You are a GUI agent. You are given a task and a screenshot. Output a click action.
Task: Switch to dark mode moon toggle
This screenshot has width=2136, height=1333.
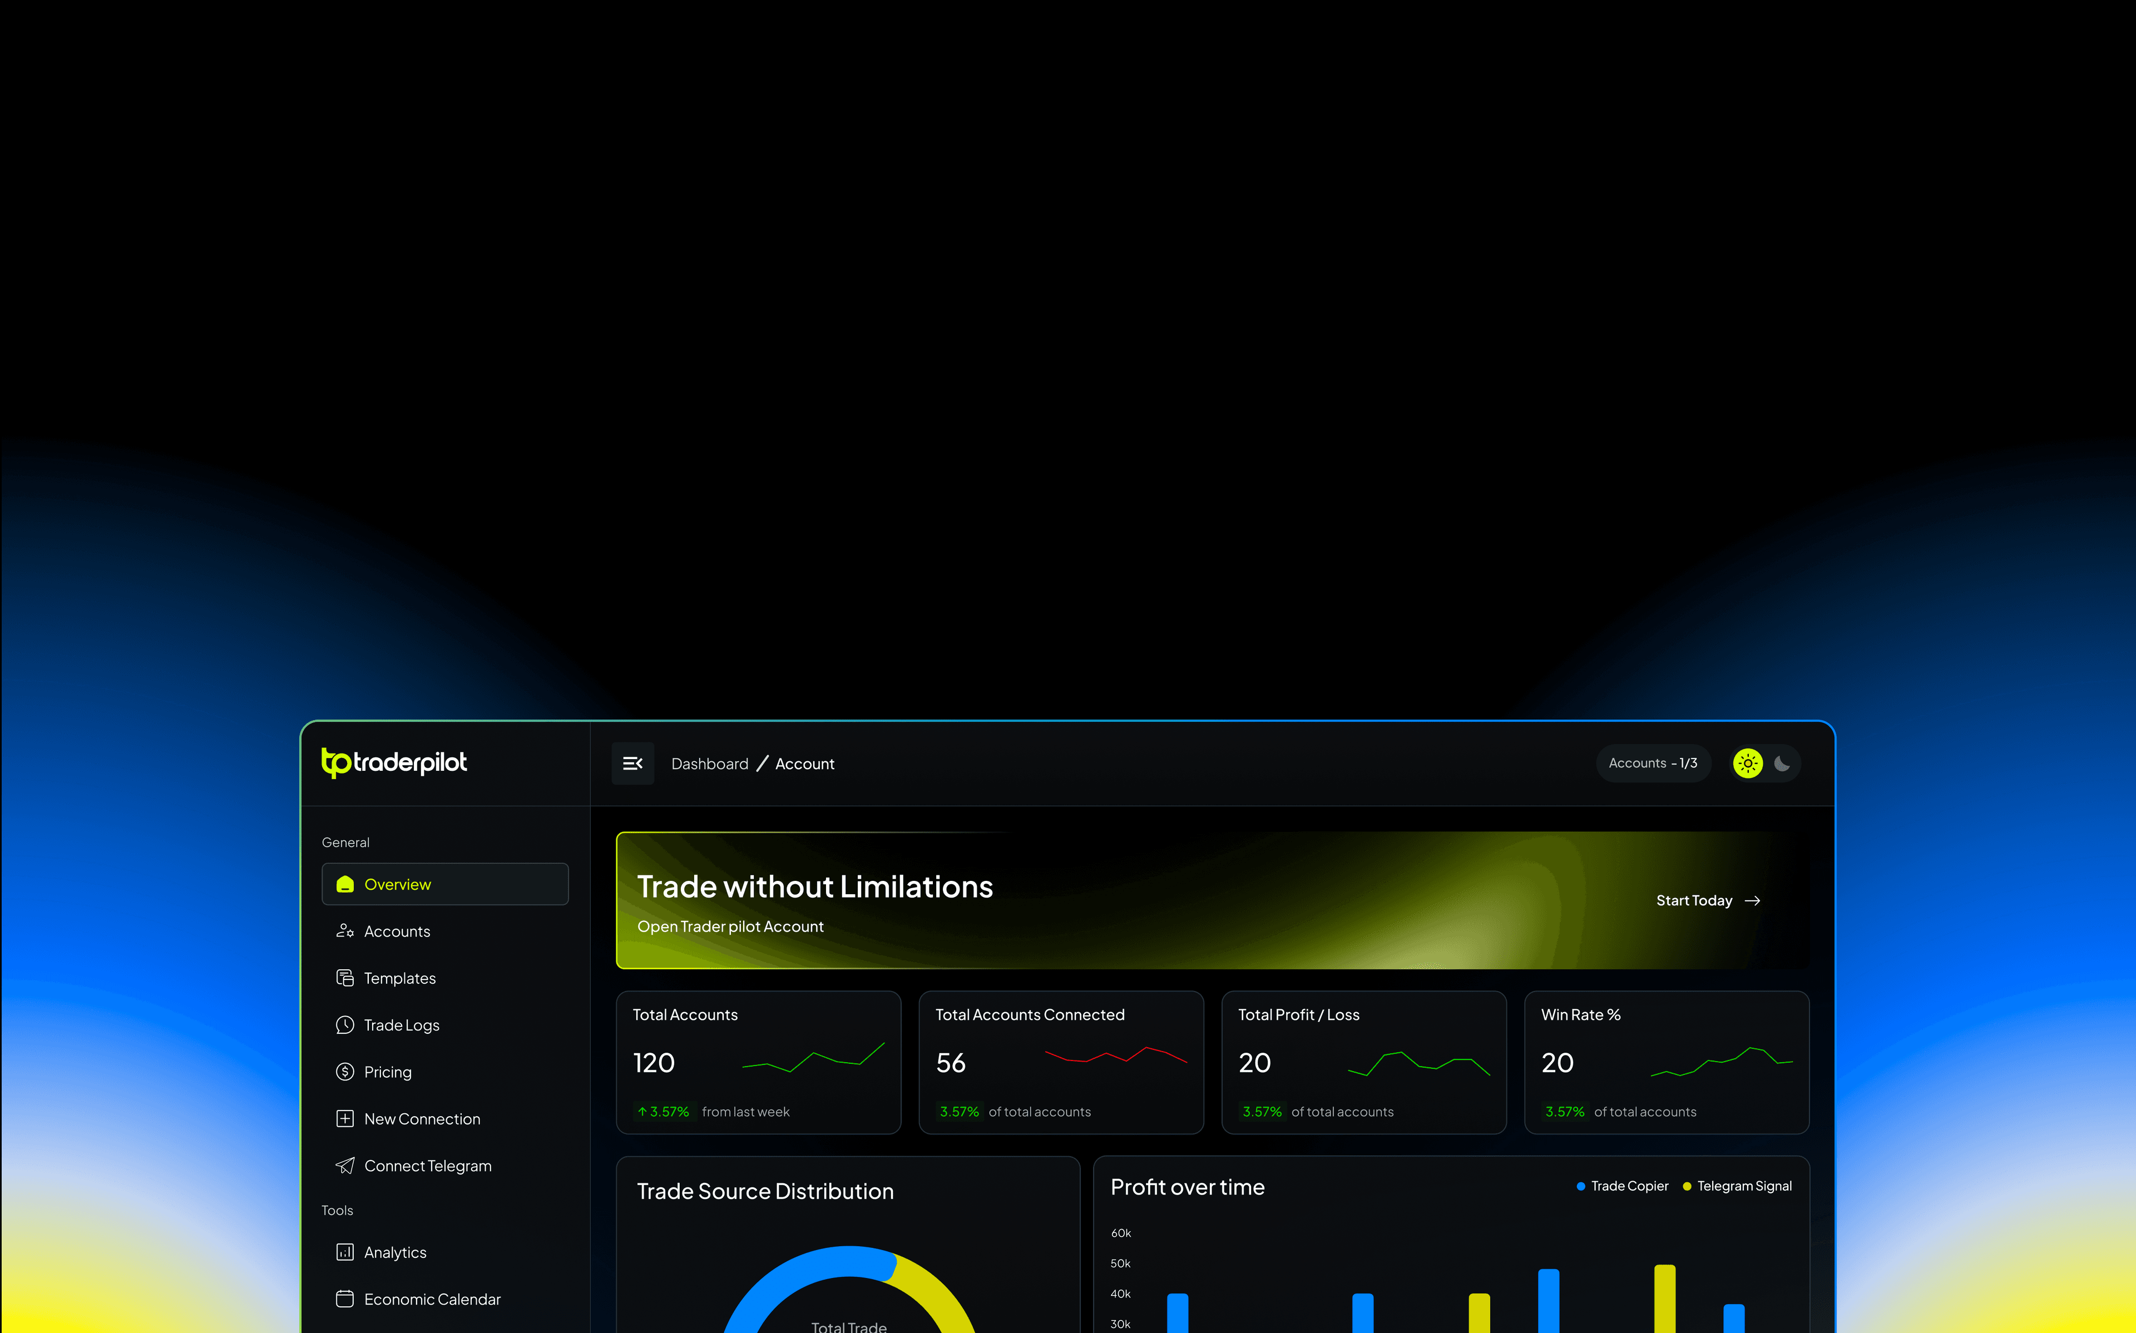[1782, 764]
